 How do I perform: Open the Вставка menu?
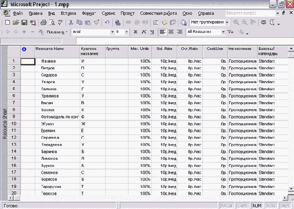[68, 14]
